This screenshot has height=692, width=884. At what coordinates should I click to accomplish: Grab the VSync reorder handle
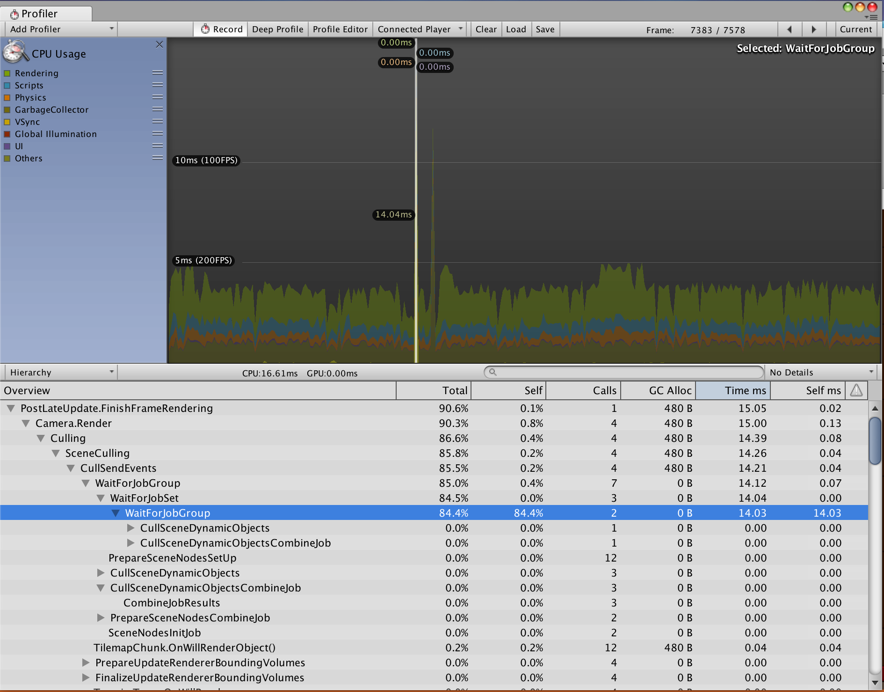(x=158, y=122)
